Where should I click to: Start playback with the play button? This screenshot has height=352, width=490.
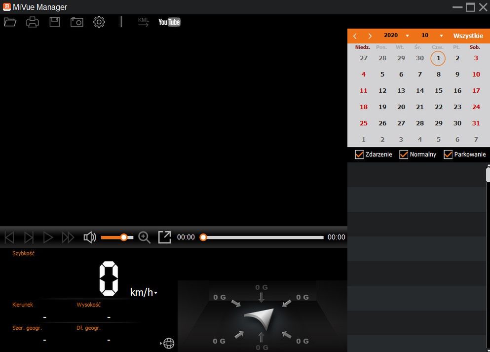(x=48, y=237)
